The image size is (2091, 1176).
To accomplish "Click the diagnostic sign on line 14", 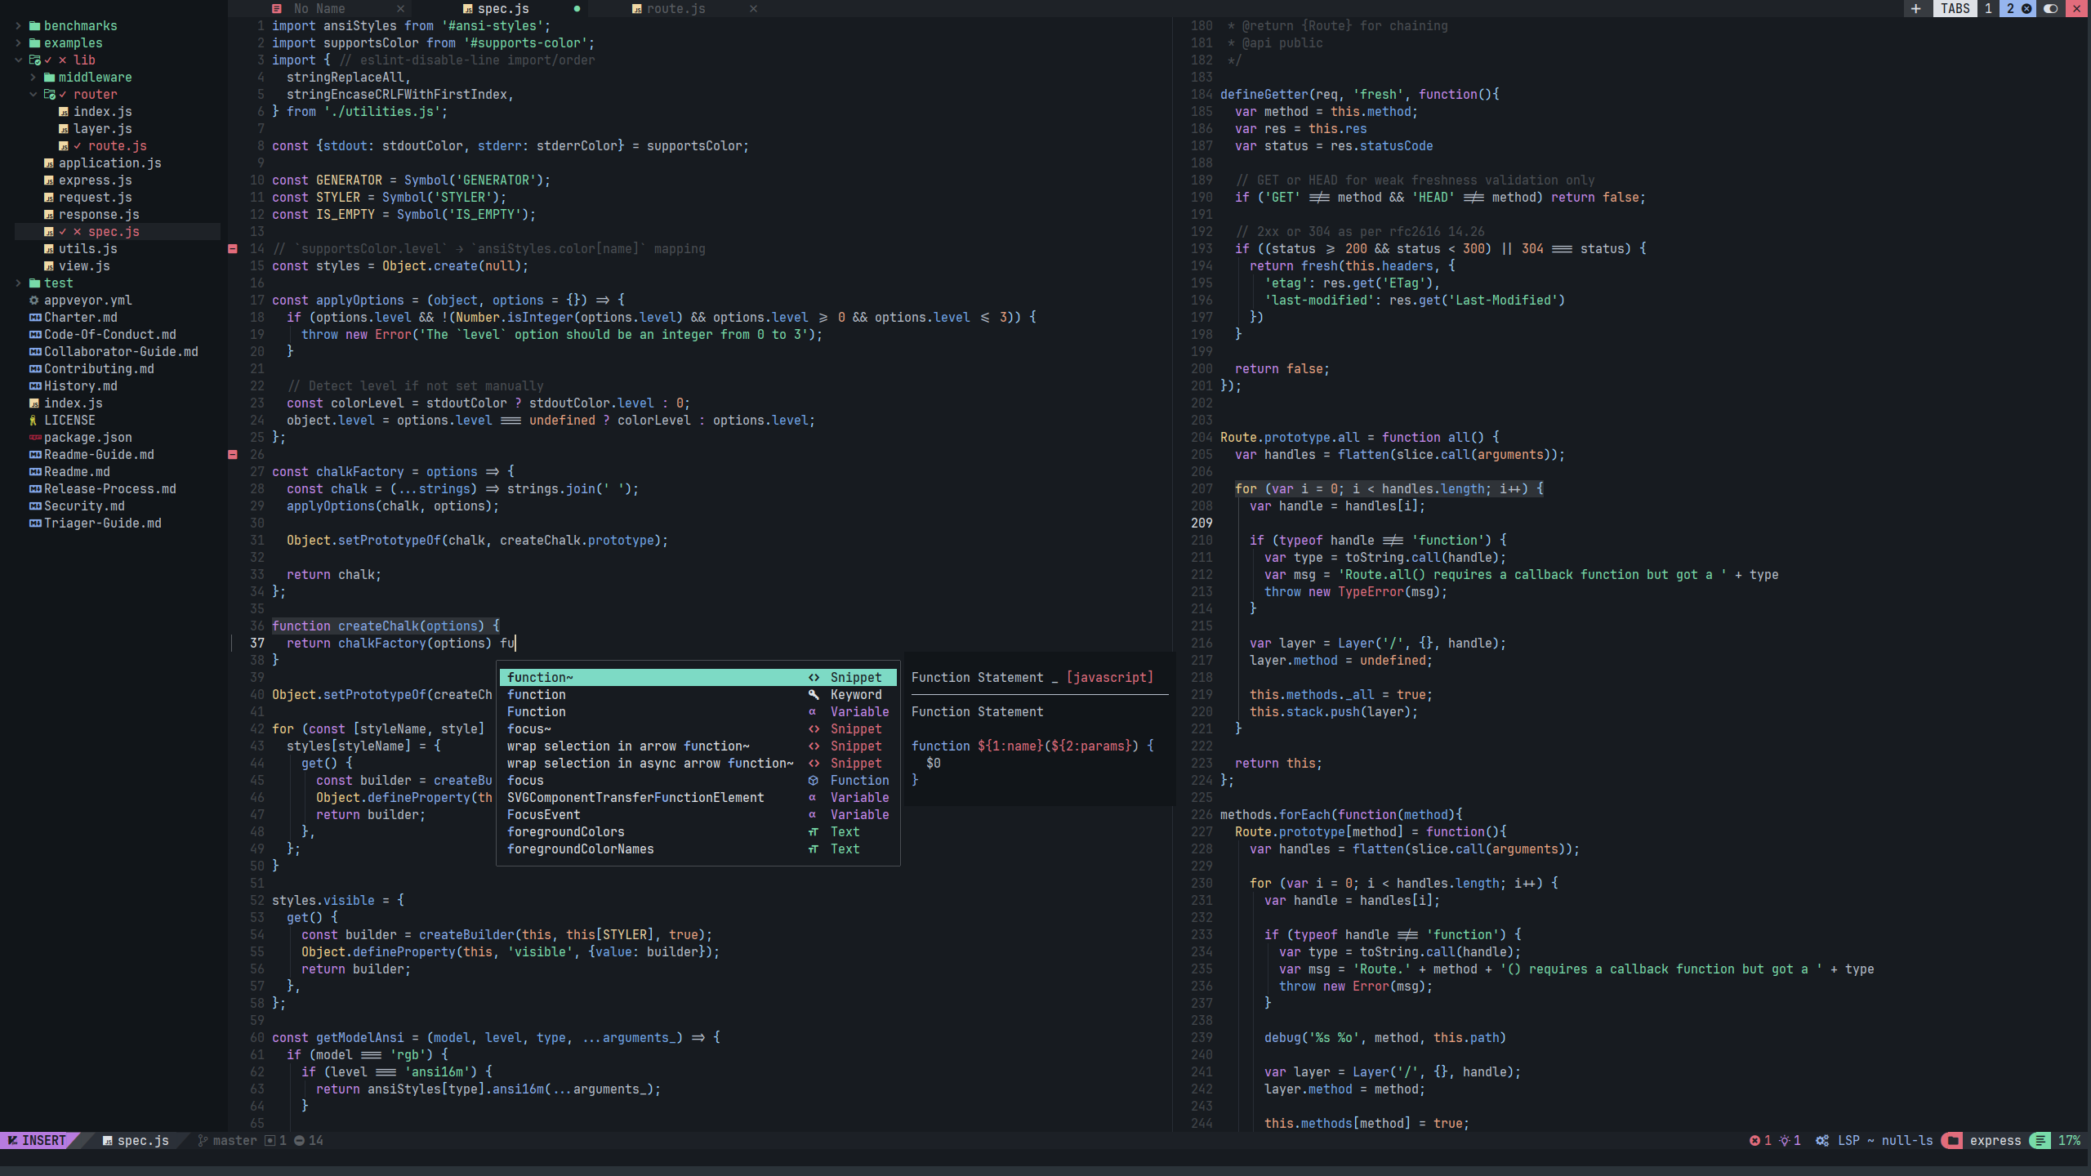I will [233, 249].
